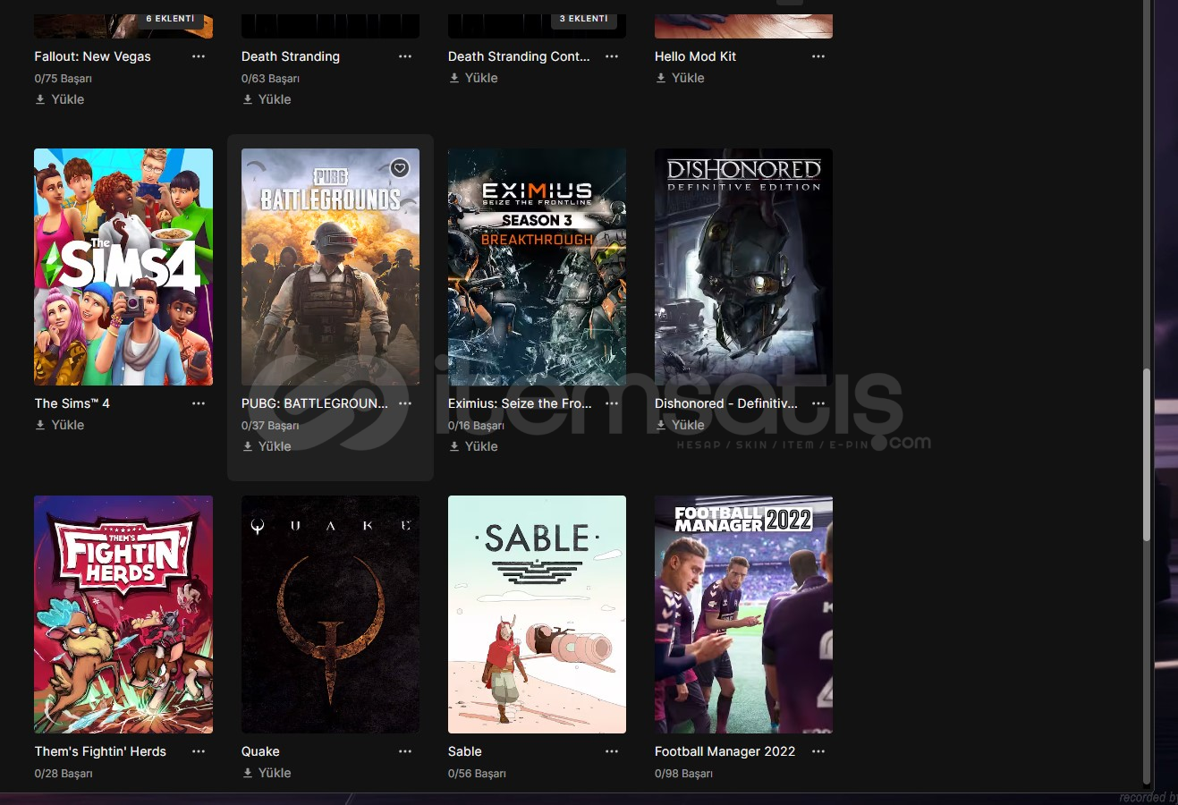Click the Yükle download icon under Quake

click(x=248, y=773)
